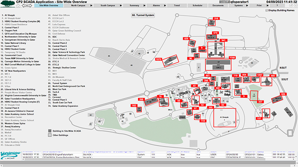Select the EngineFailureAlarm row in alarm list

[x=159, y=155]
